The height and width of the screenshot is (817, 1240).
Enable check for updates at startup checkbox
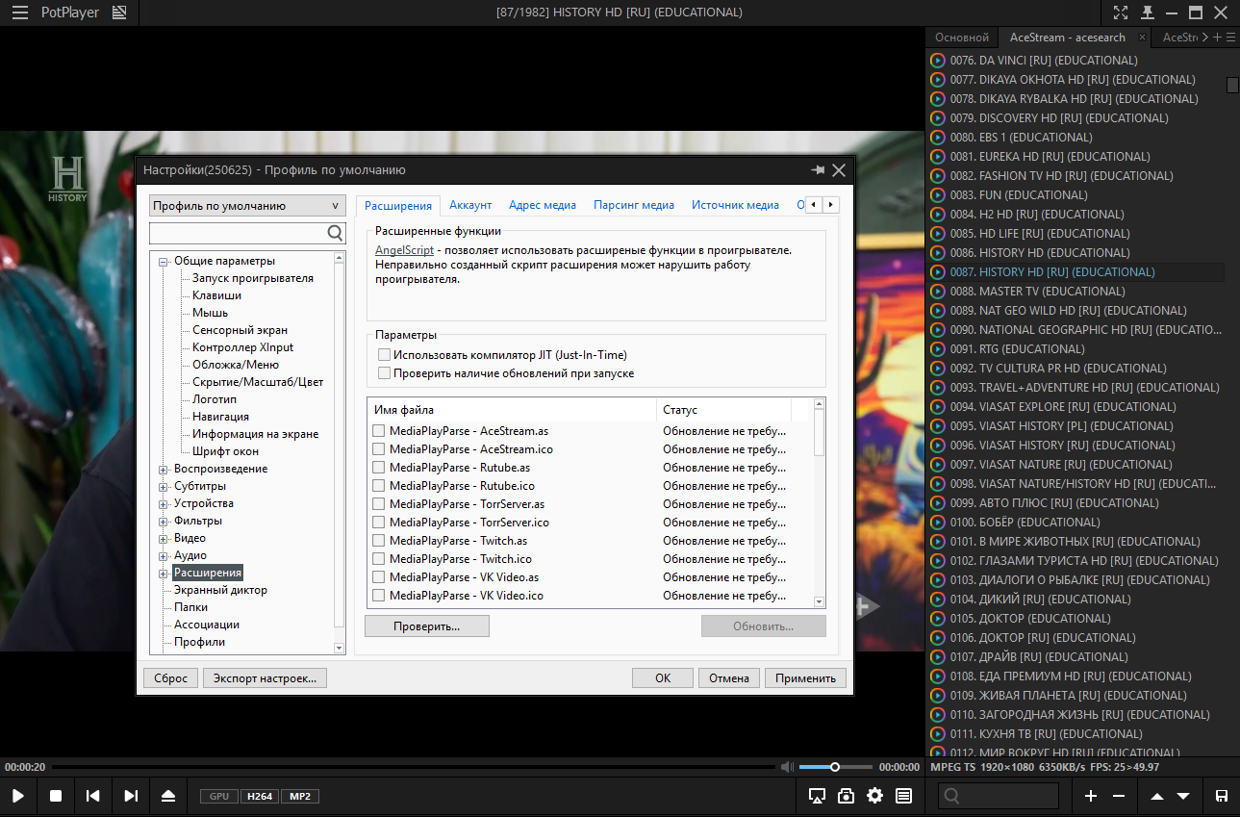click(x=385, y=373)
